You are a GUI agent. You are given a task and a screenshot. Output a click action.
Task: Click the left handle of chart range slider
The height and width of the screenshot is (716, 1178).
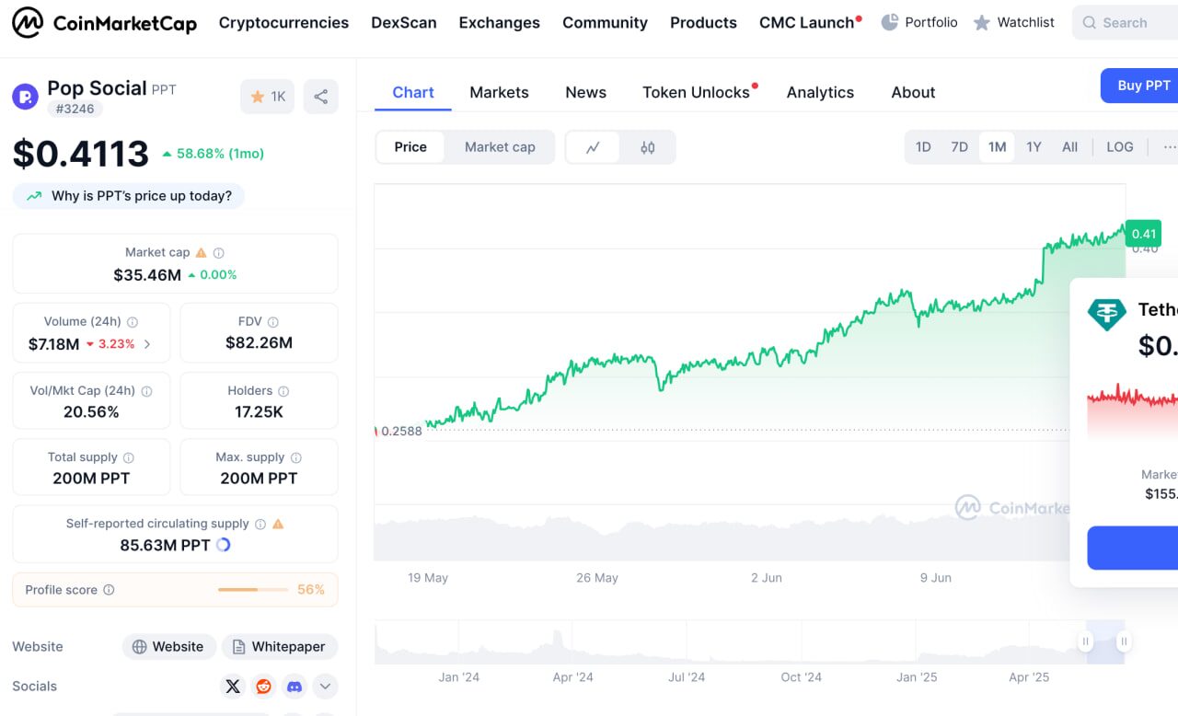(x=1086, y=641)
